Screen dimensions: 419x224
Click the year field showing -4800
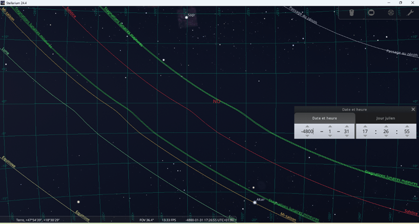click(x=307, y=132)
